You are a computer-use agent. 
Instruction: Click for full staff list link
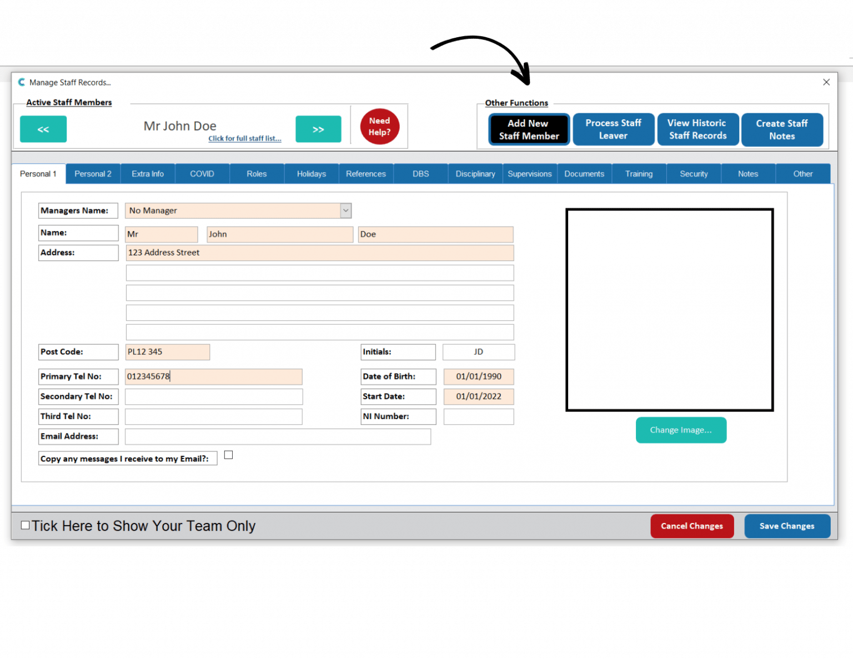point(245,138)
